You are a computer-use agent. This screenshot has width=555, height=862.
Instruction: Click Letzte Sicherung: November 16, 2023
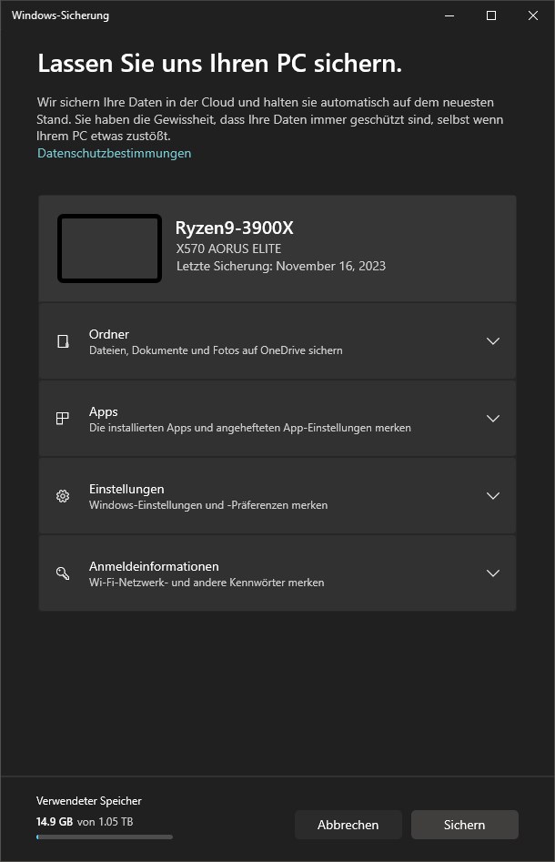pos(281,266)
